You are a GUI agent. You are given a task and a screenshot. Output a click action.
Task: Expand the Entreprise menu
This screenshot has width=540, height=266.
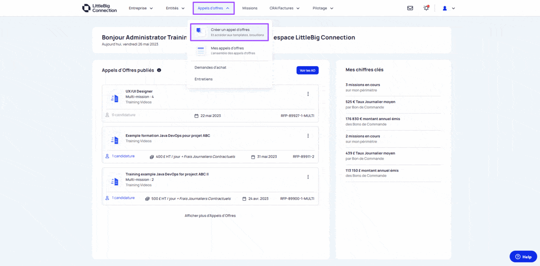click(140, 8)
